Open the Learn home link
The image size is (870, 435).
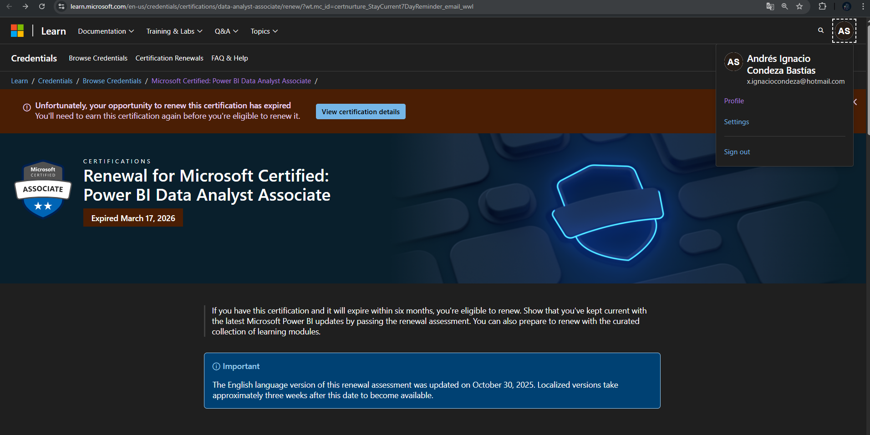(54, 31)
